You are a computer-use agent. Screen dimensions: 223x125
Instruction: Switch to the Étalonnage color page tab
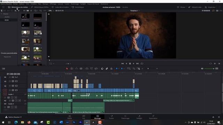[125, 117]
